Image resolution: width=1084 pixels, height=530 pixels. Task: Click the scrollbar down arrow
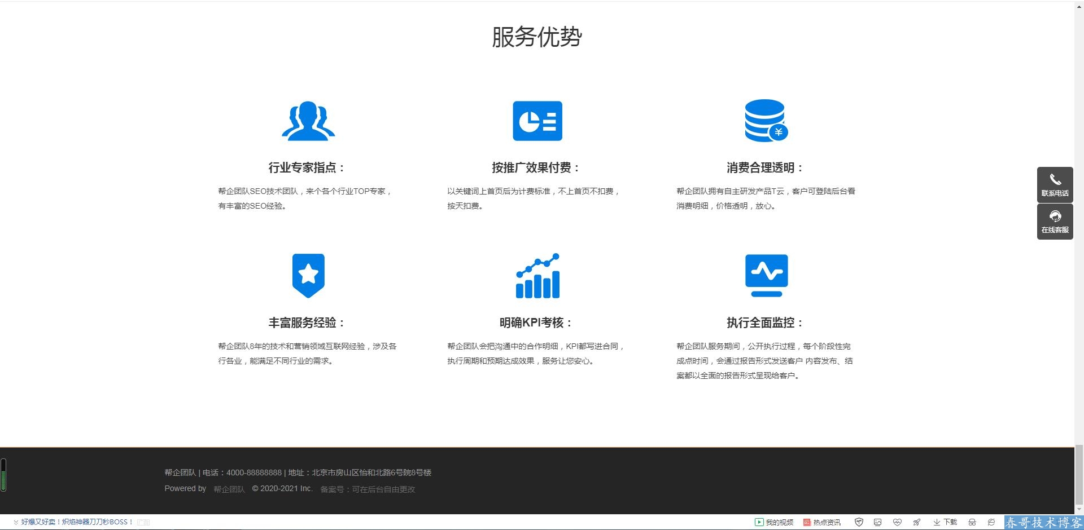pyautogui.click(x=1079, y=509)
